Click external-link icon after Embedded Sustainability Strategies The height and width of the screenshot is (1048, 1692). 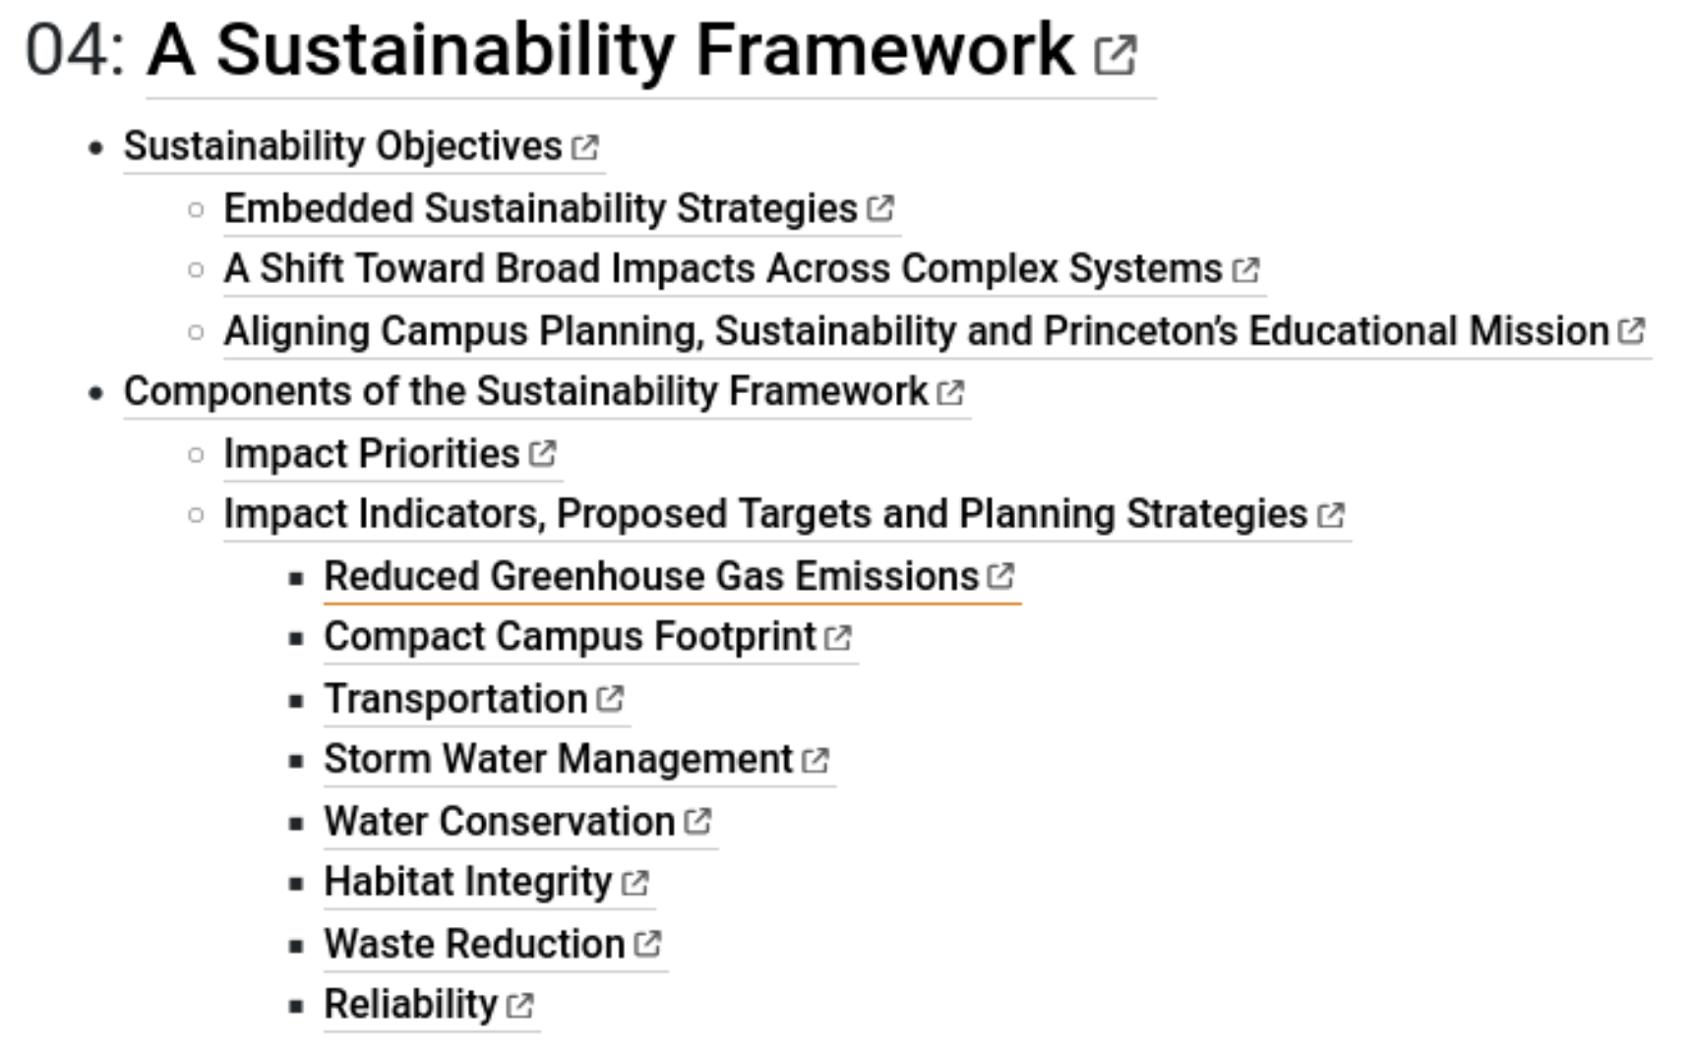coord(880,208)
